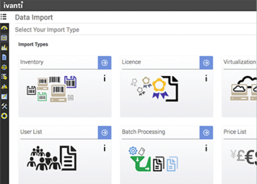The width and height of the screenshot is (257, 184).
Task: Click the dashboard gauge sidebar icon
Action: (x=4, y=28)
